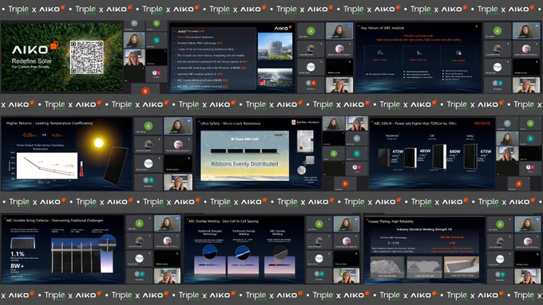The image size is (543, 305).
Task: Click the AIKO logo on the Redefine Solar slide
Action: (x=35, y=49)
